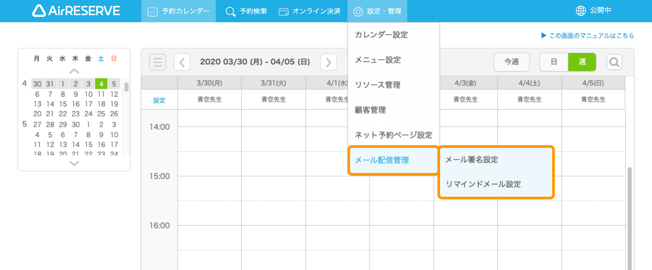Click the 今週 button
652x270 pixels.
[x=511, y=62]
